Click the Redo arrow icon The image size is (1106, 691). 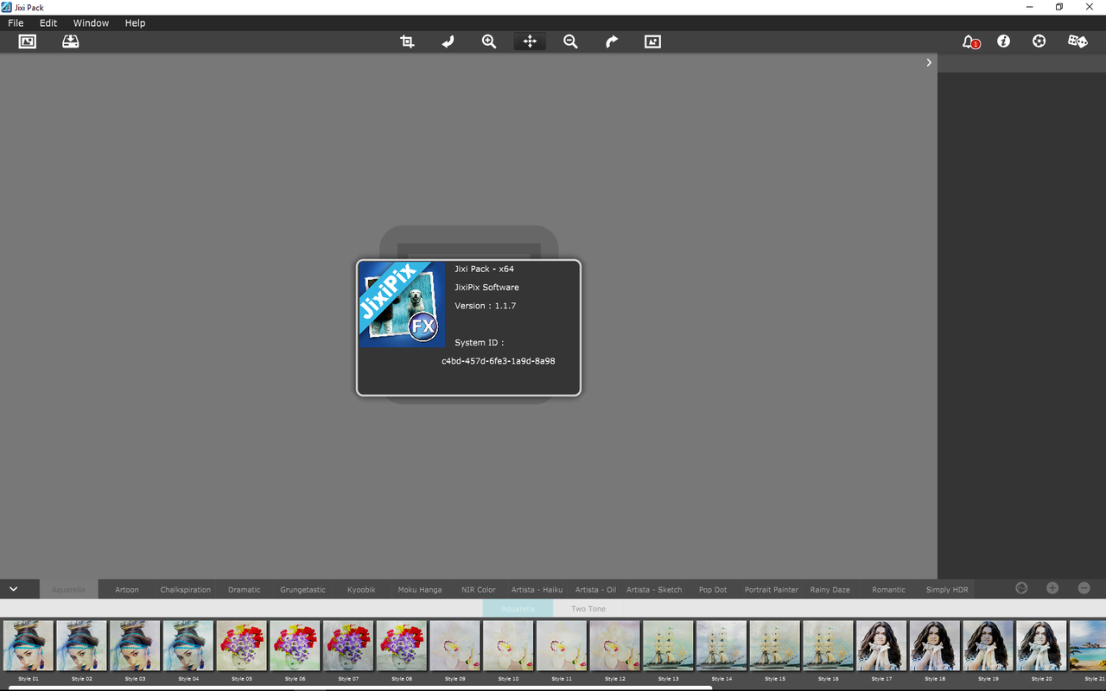[x=612, y=41]
